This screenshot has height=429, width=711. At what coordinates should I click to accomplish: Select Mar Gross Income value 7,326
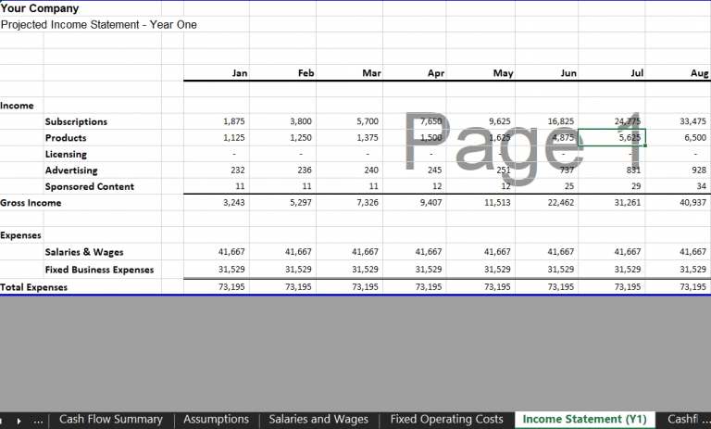[368, 203]
